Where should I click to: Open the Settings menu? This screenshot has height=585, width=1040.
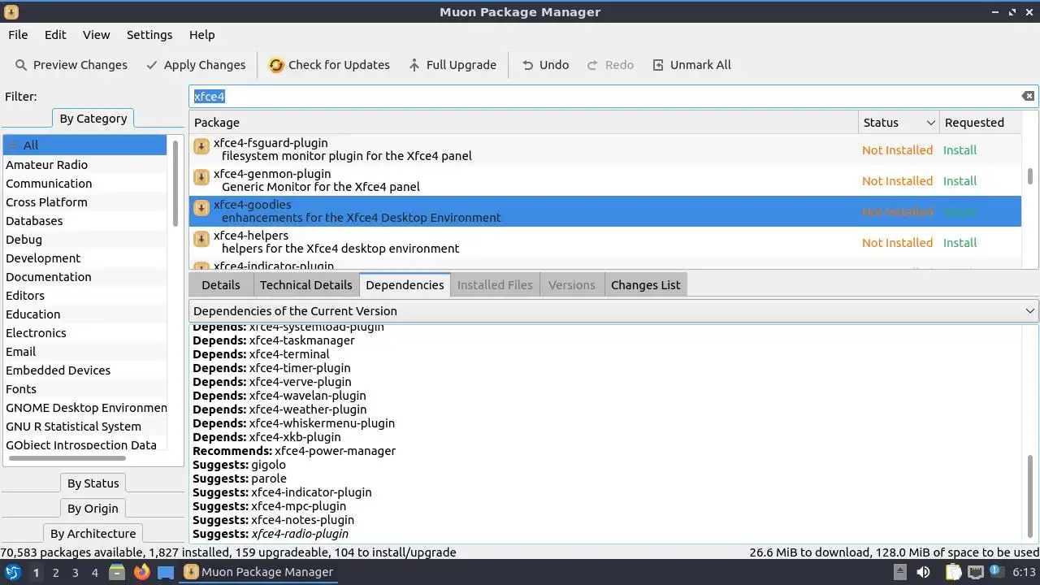(x=149, y=35)
